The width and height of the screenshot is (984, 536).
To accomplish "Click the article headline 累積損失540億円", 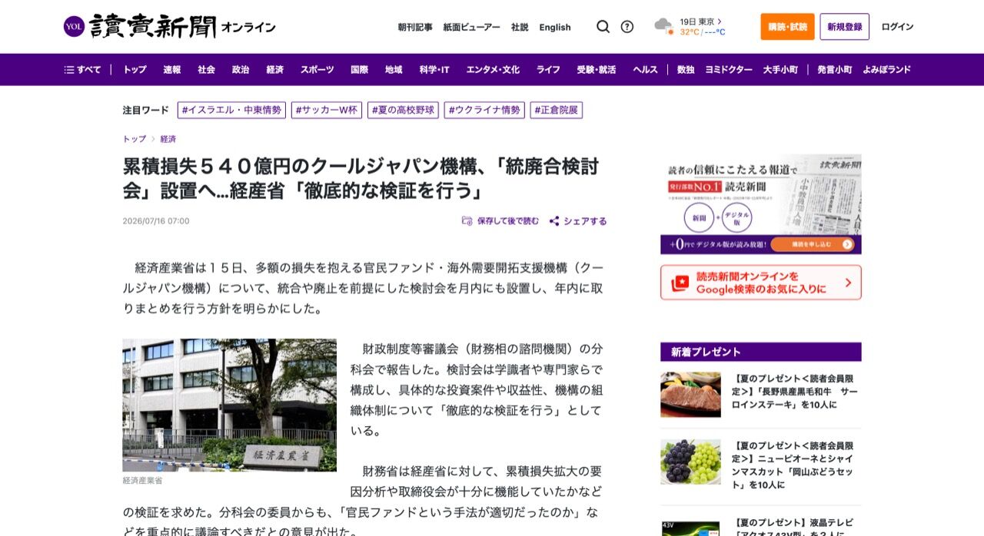I will (361, 177).
